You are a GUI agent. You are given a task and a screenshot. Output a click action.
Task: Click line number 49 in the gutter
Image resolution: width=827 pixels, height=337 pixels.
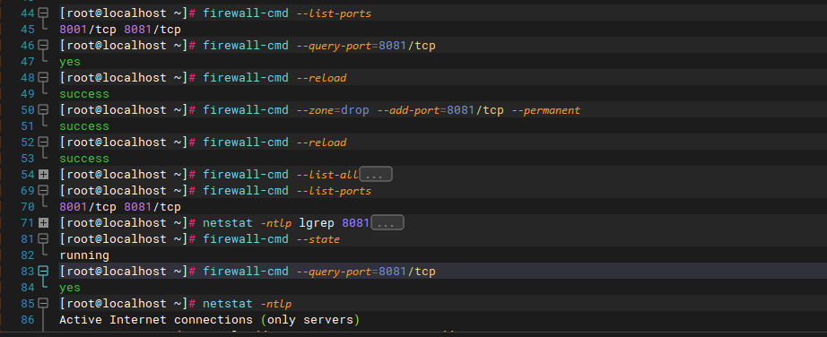pyautogui.click(x=28, y=94)
